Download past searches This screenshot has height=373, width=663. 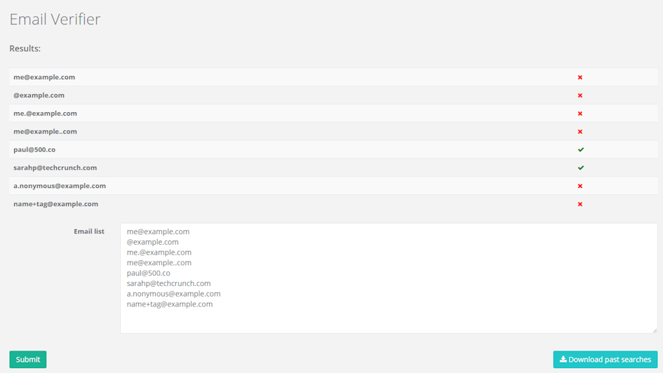[x=605, y=360]
